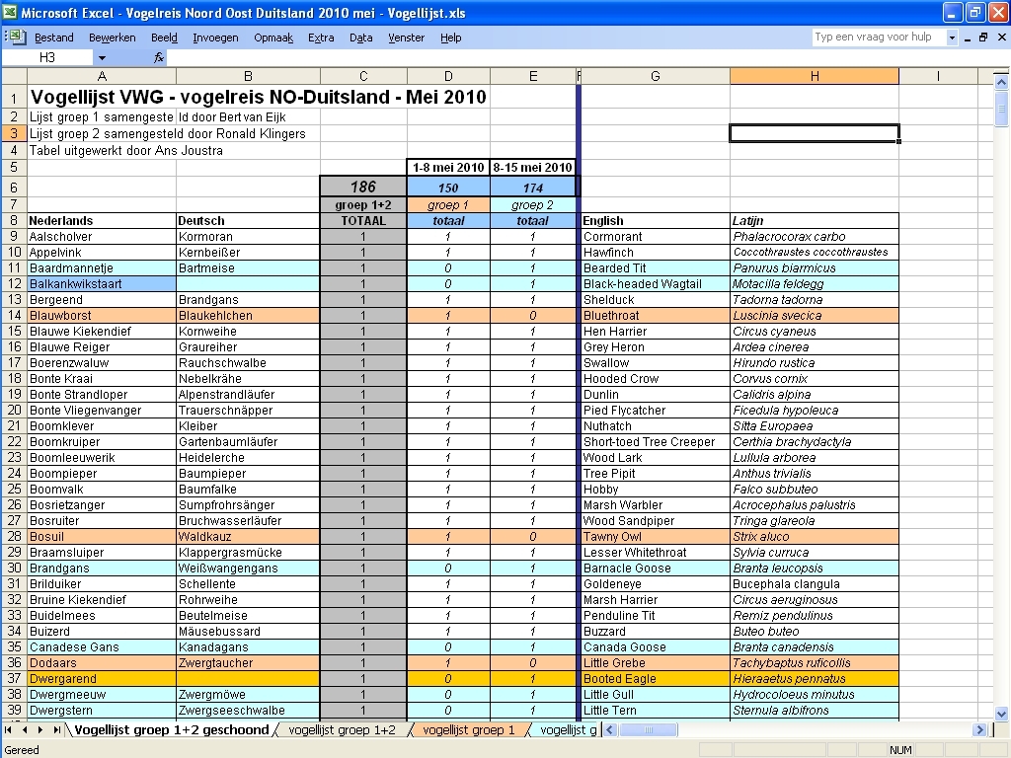
Task: Select the cell 'Booted Eagle'
Action: coord(656,679)
